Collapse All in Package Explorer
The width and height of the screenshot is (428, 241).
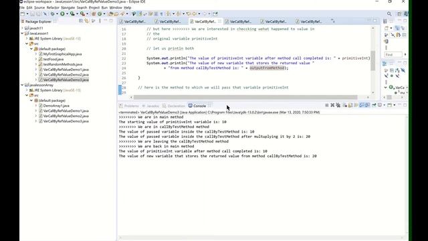coord(81,21)
